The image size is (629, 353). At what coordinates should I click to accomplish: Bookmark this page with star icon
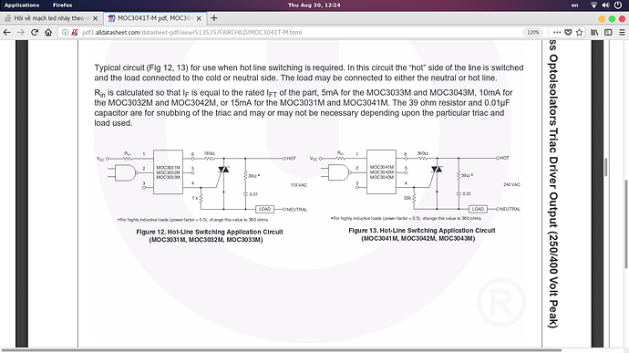click(579, 33)
